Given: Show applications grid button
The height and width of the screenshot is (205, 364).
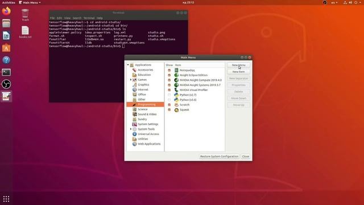Looking at the screenshot, I should pyautogui.click(x=6, y=199).
